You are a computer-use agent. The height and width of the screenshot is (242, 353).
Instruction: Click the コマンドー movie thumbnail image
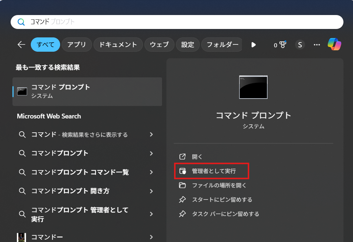[x=22, y=238]
